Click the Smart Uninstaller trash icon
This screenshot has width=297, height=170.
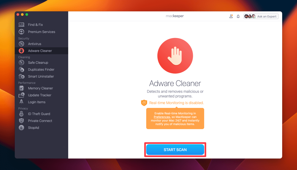pyautogui.click(x=21, y=76)
